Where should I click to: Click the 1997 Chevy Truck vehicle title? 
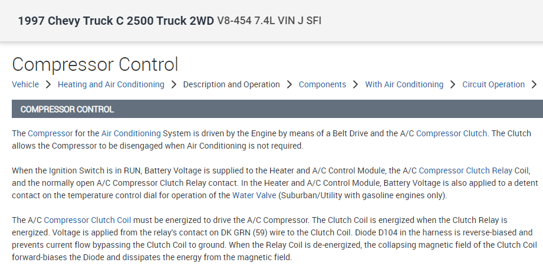(x=116, y=21)
